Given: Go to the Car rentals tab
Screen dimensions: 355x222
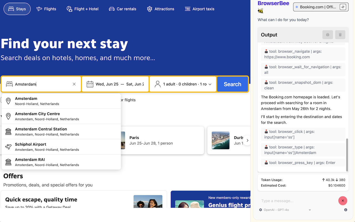Looking at the screenshot, I should coord(123,9).
